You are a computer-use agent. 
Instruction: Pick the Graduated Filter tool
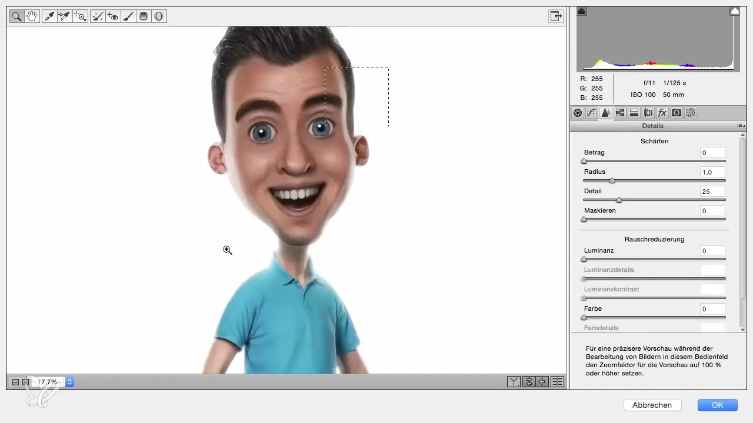point(143,16)
